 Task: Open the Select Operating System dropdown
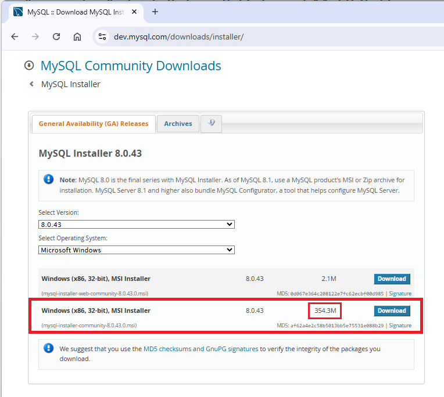pos(137,250)
